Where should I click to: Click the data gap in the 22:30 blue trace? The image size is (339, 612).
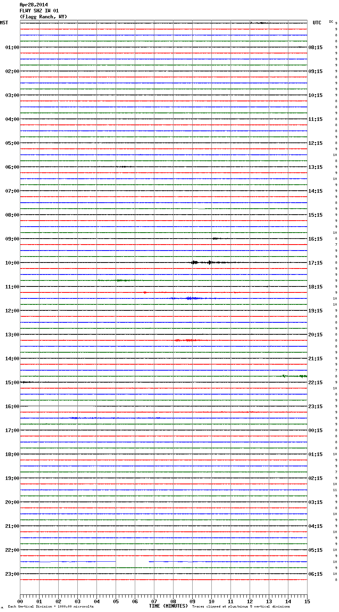click(132, 562)
